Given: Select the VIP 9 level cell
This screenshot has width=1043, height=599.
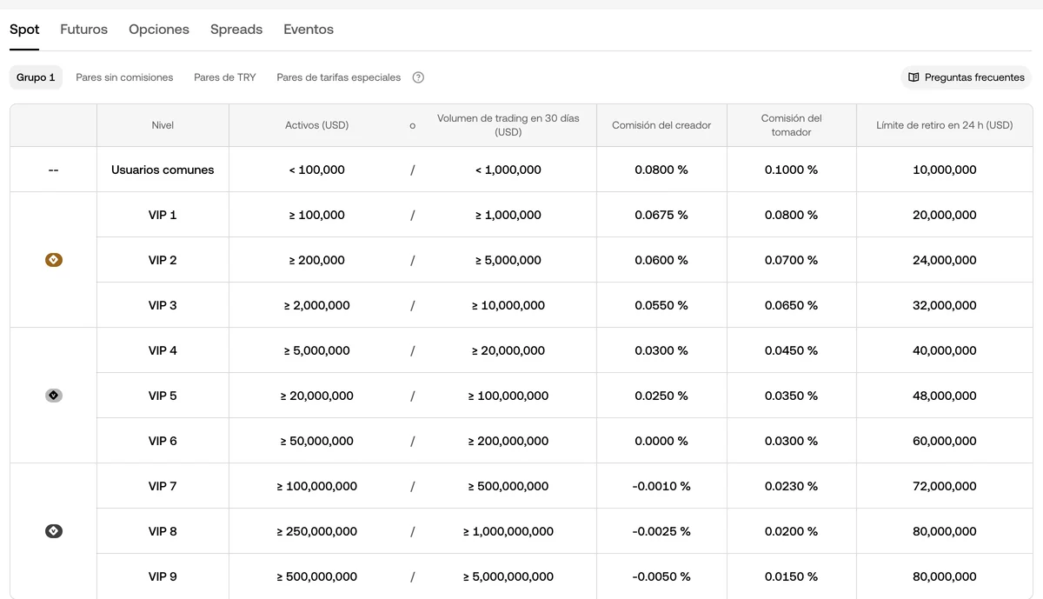Looking at the screenshot, I should (x=163, y=576).
